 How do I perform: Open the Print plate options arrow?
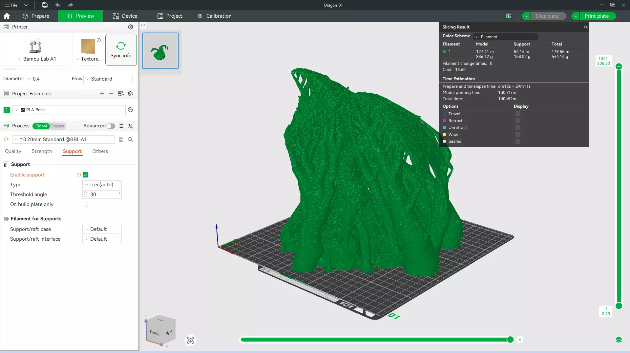click(576, 16)
